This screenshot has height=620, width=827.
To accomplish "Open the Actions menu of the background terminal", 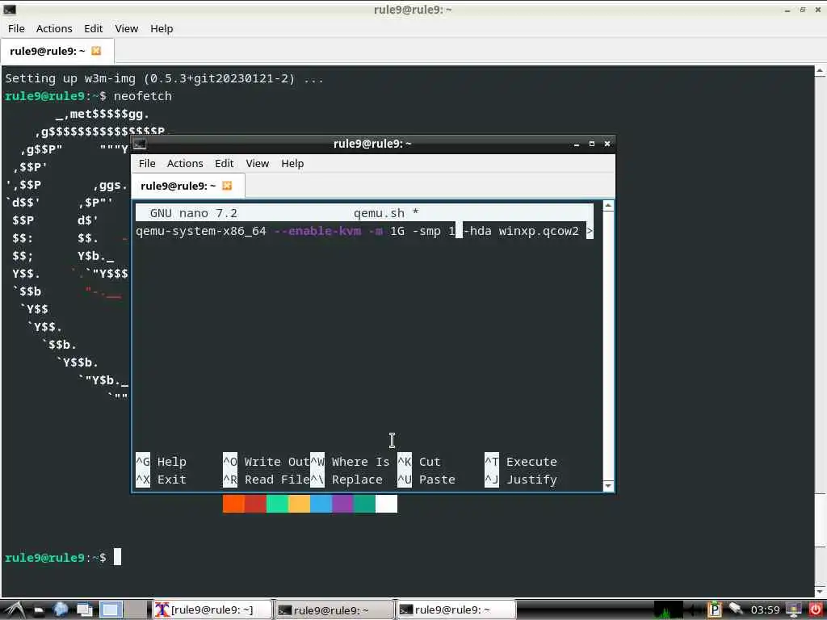I will pos(54,28).
